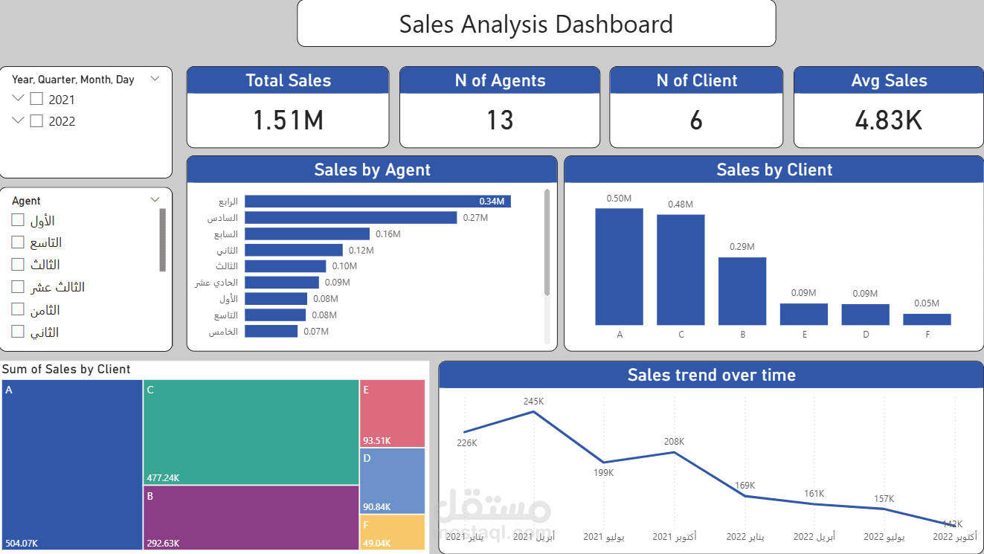This screenshot has width=984, height=554.
Task: Click the Sum of Sales by Client title
Action: [x=66, y=369]
